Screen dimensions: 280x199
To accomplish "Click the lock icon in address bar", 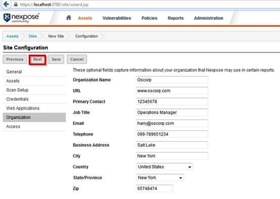I will pyautogui.click(x=16, y=4).
